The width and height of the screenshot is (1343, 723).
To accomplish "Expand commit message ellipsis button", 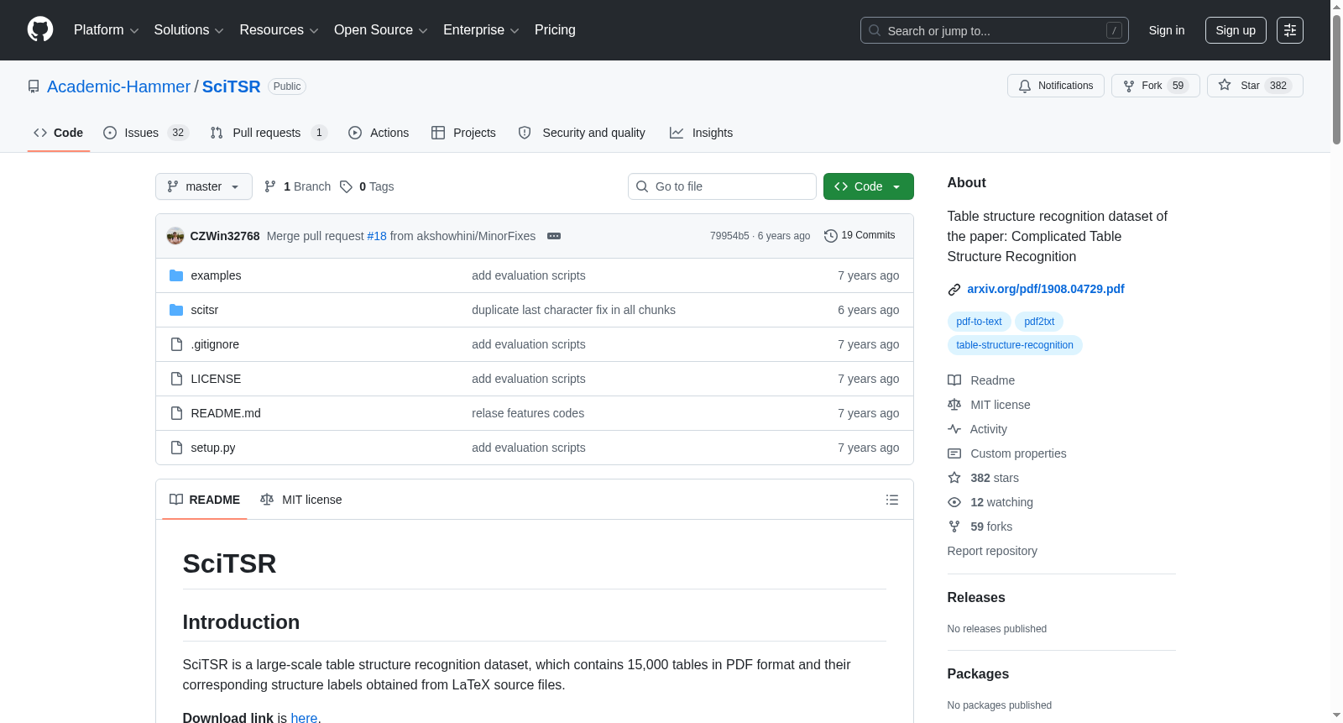I will (554, 236).
